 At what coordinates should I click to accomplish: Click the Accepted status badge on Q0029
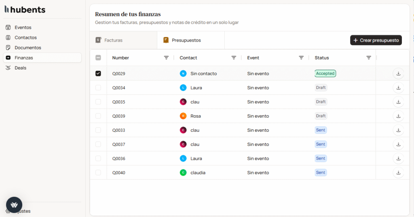325,74
